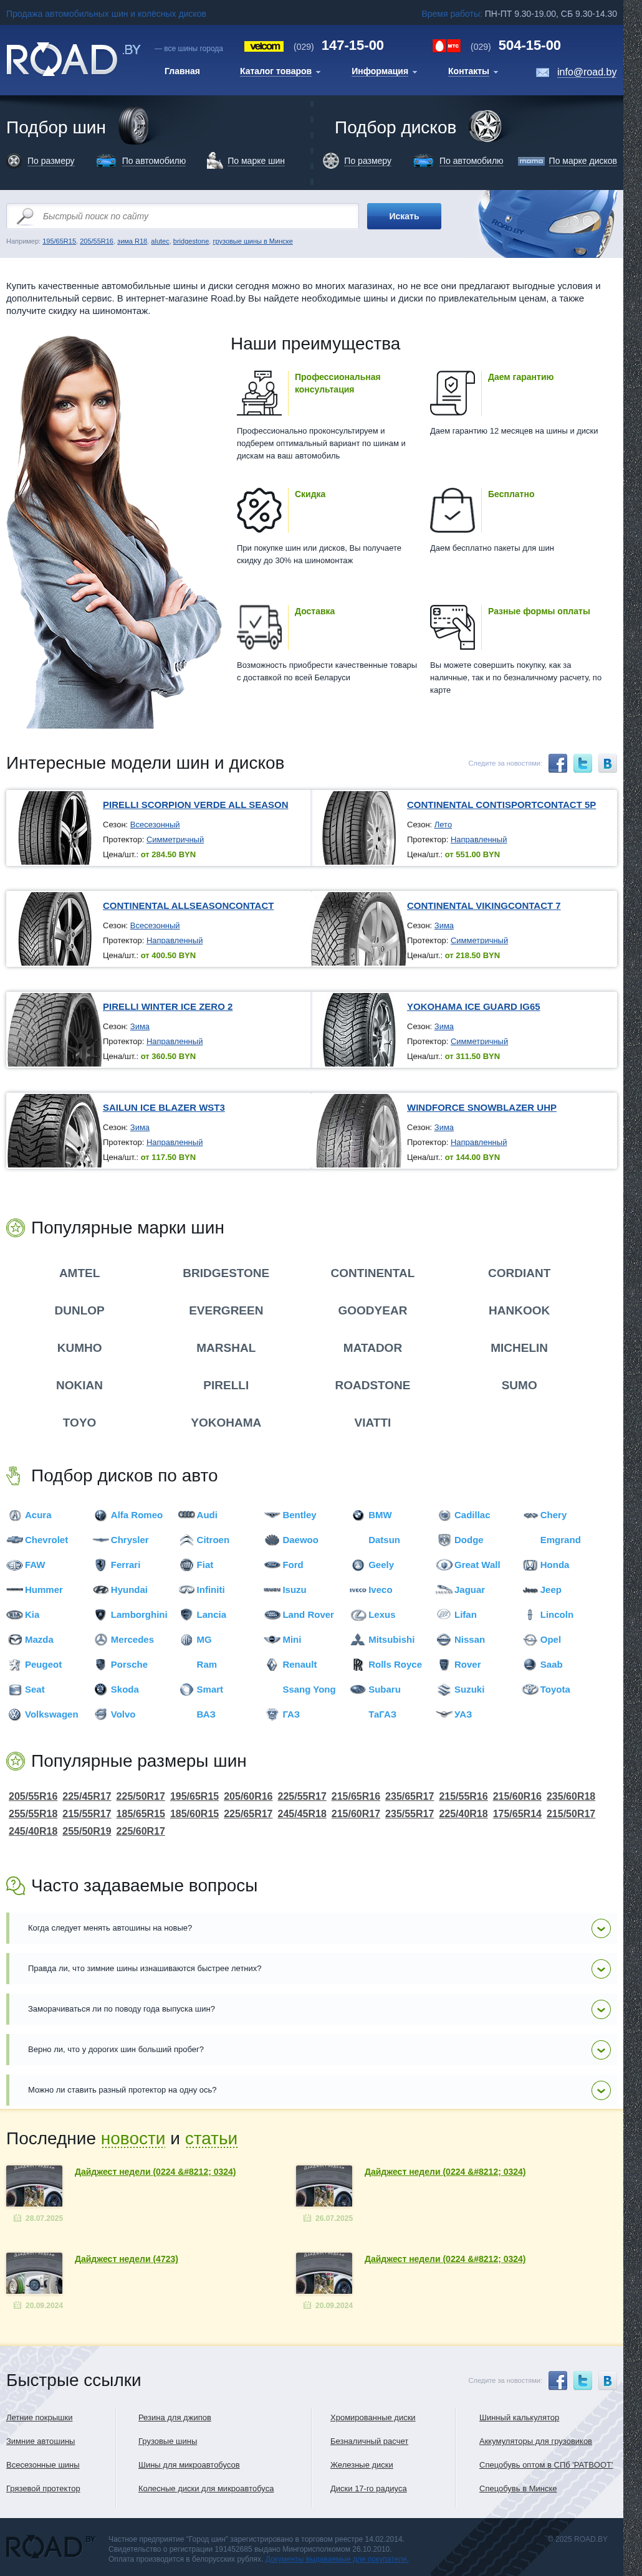
Task: Expand question about winter tires wearing faster
Action: point(601,1968)
